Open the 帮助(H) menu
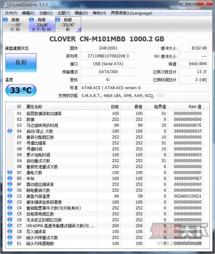The height and width of the screenshot is (254, 215). pos(99,13)
